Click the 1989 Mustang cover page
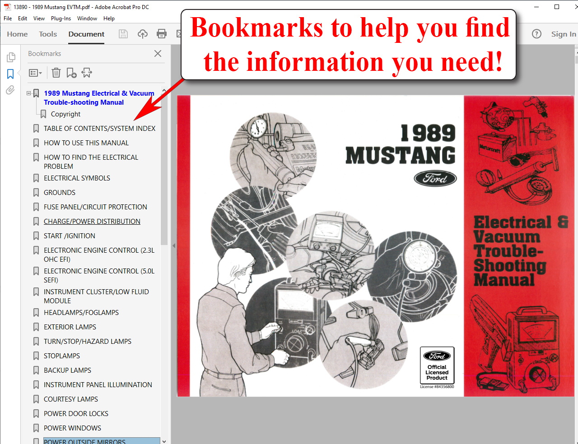The image size is (578, 444). (x=376, y=246)
